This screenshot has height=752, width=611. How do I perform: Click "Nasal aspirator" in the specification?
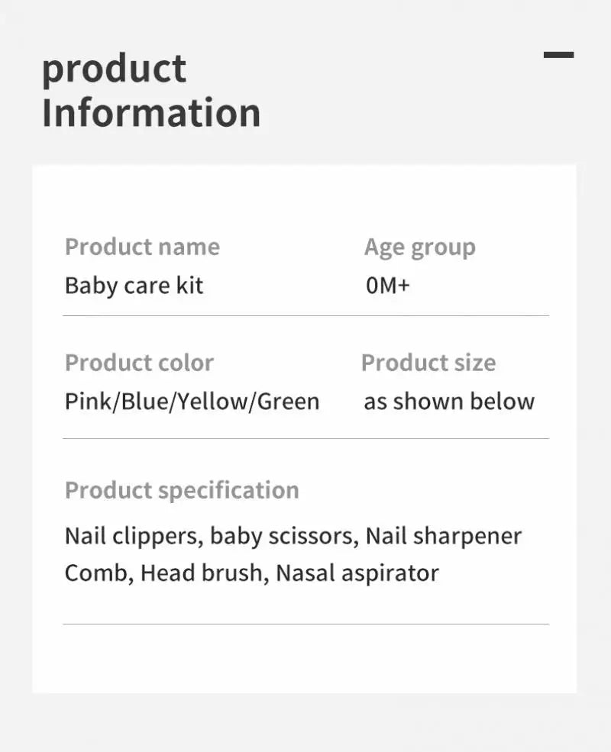pos(357,573)
